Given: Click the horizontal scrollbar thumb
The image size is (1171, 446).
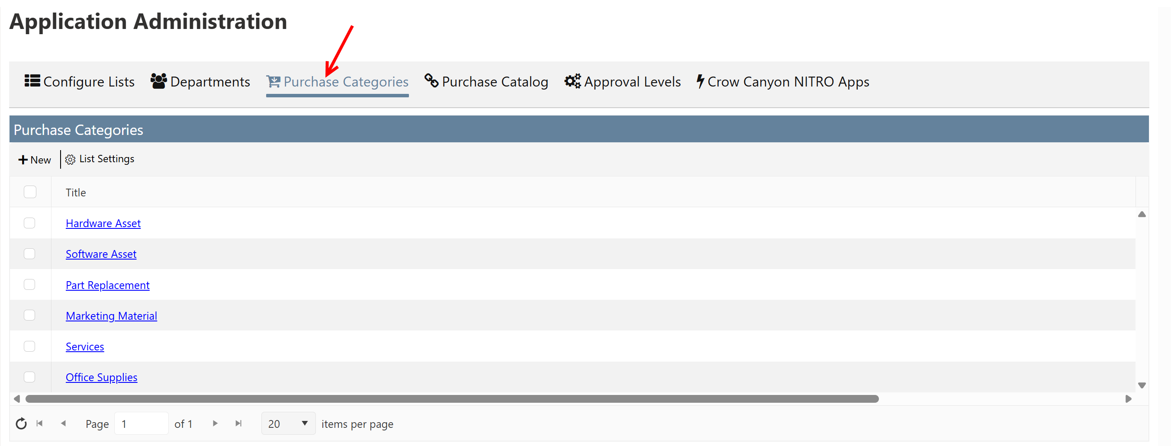Looking at the screenshot, I should tap(452, 399).
